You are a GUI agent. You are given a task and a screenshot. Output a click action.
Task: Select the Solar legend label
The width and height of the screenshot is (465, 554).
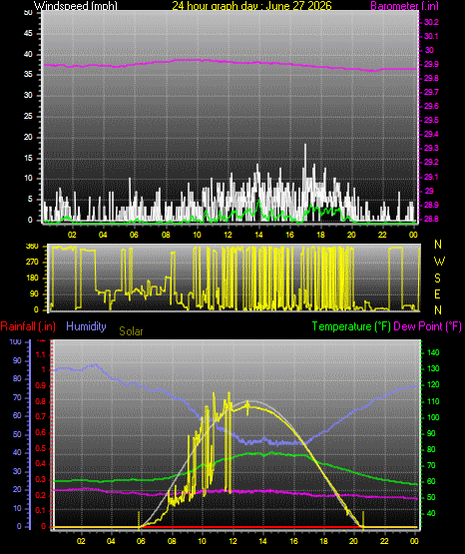coord(131,331)
